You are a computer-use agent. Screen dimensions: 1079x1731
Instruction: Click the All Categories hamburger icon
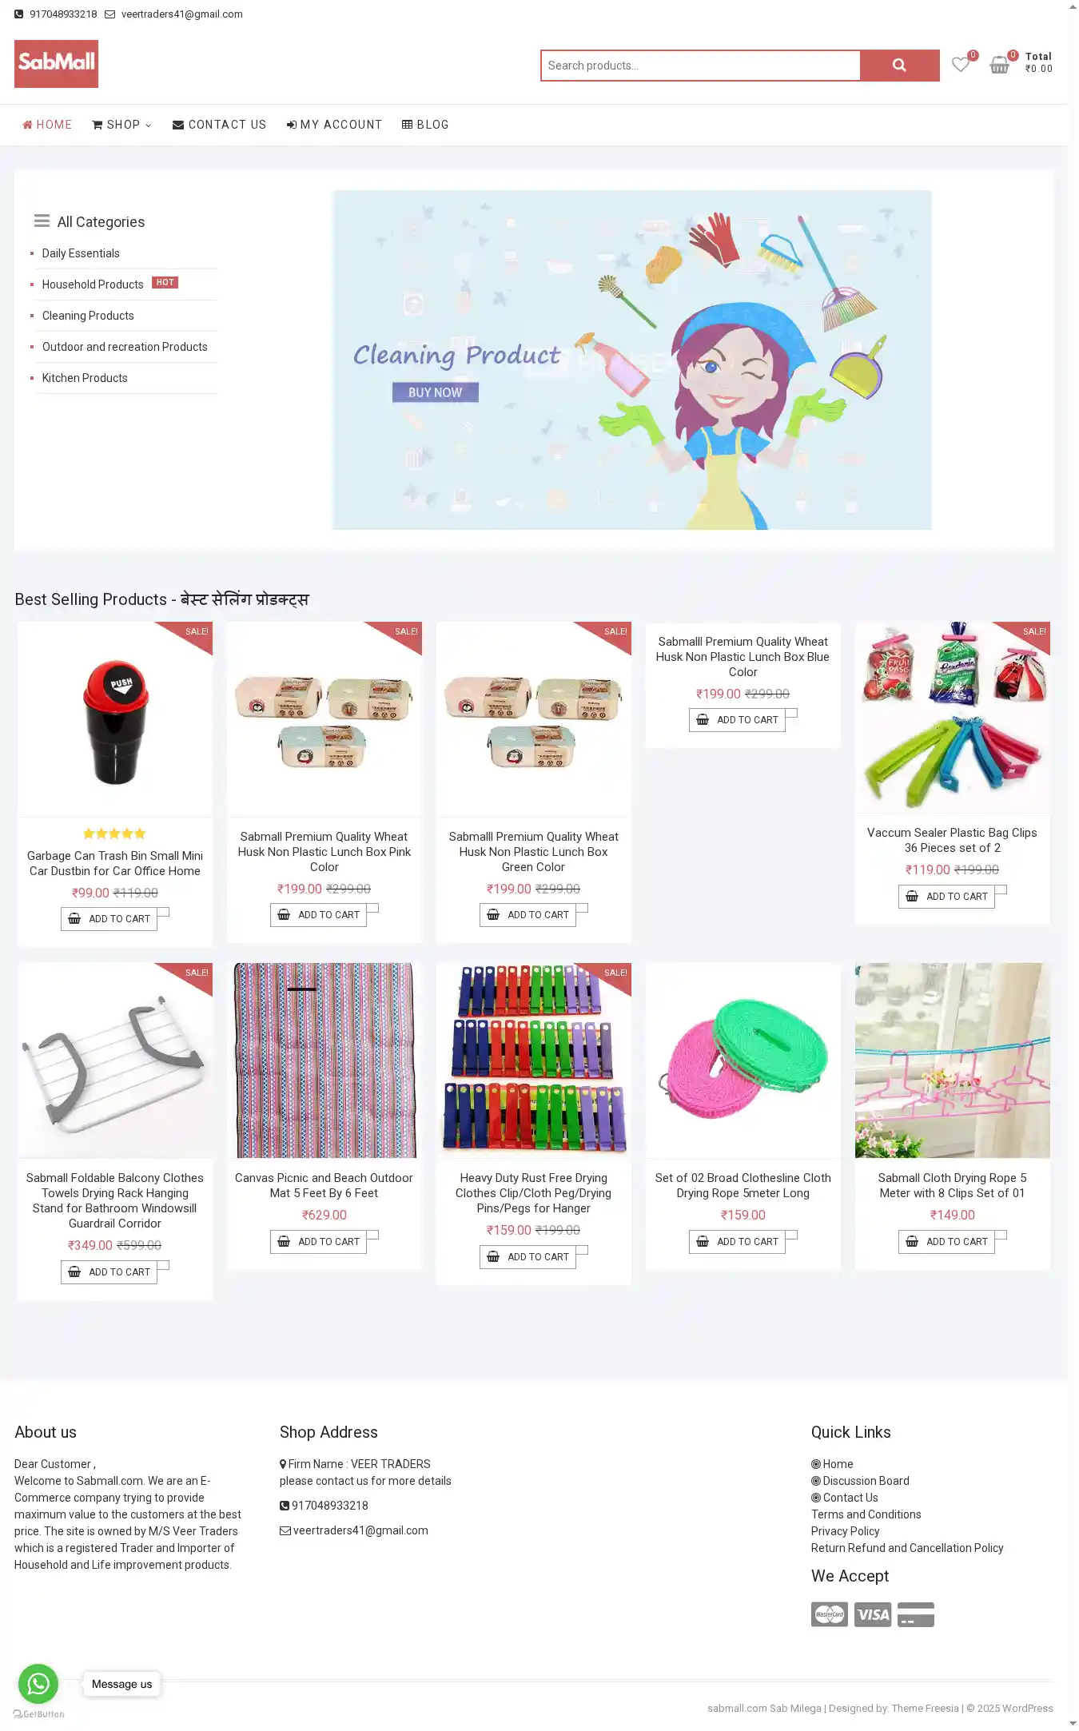[x=42, y=221]
